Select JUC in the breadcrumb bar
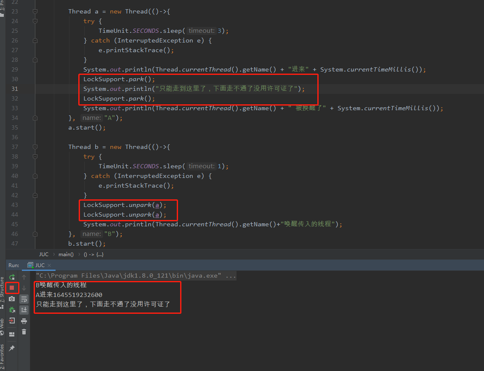Image resolution: width=484 pixels, height=371 pixels. [44, 254]
